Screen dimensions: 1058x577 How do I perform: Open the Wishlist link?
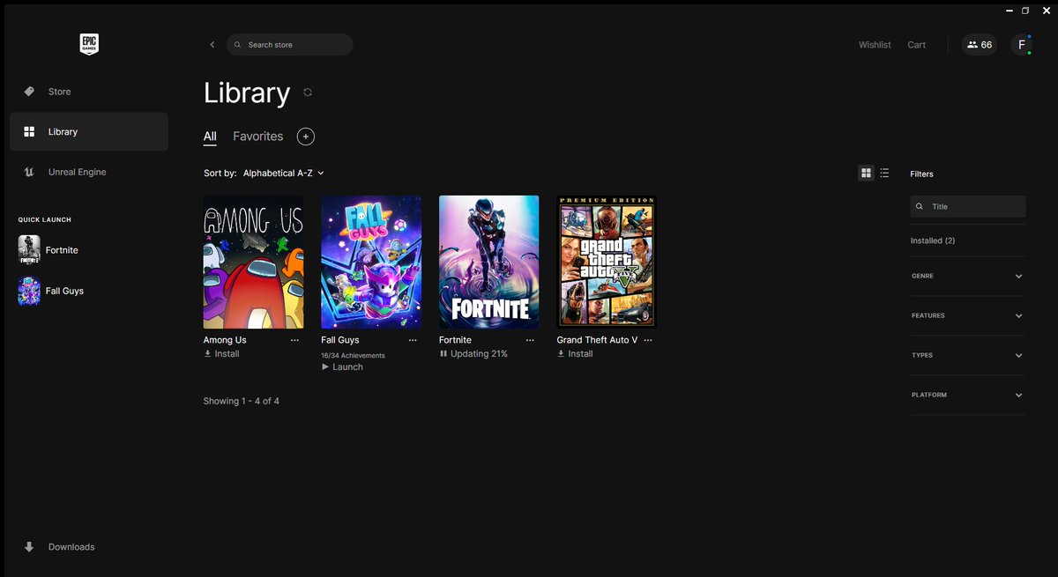(x=875, y=45)
